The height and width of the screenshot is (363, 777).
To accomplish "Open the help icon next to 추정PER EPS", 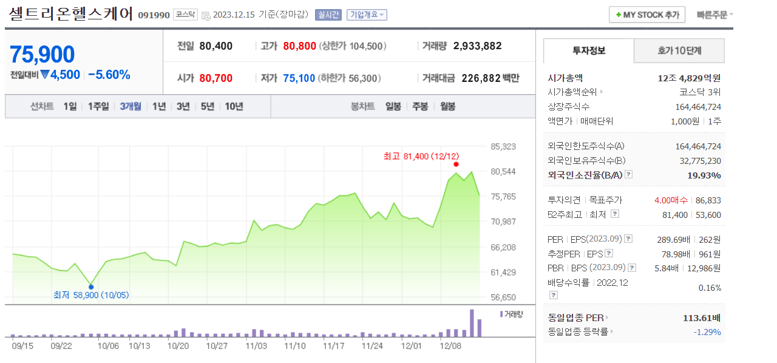I will 609,253.
